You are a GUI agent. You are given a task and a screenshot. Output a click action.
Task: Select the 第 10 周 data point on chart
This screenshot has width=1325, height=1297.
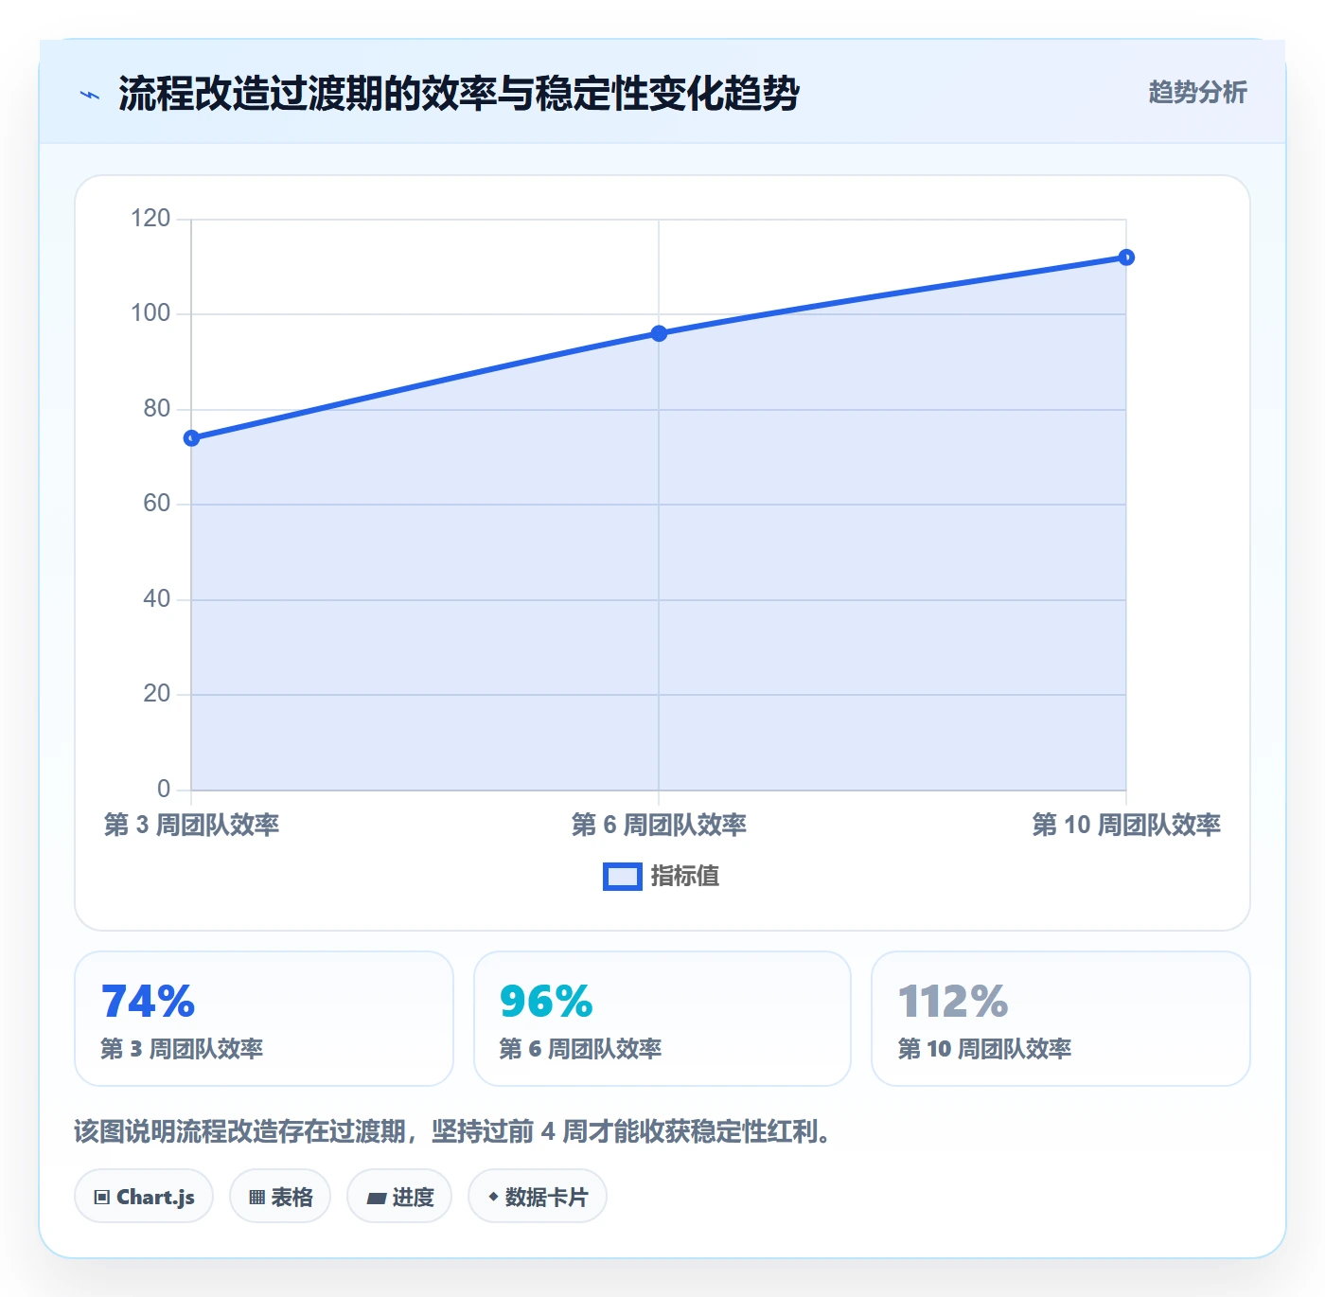[1126, 258]
